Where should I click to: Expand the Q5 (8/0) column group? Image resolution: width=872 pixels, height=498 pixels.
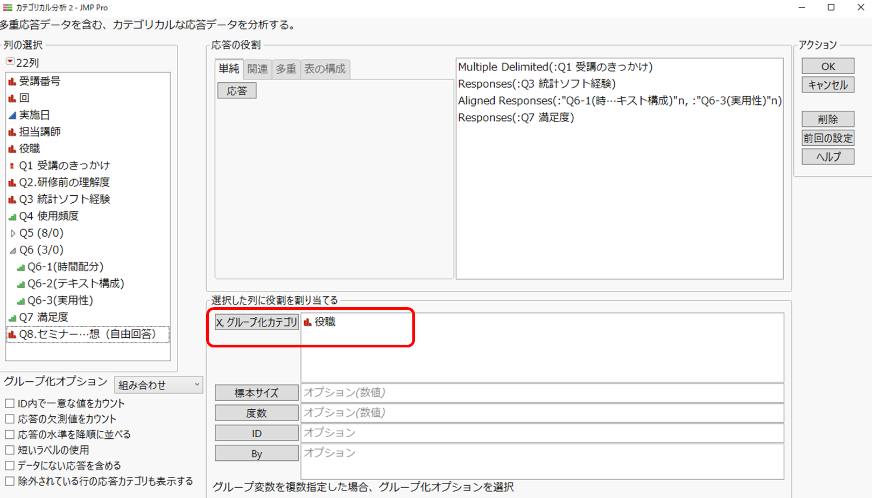coord(13,233)
